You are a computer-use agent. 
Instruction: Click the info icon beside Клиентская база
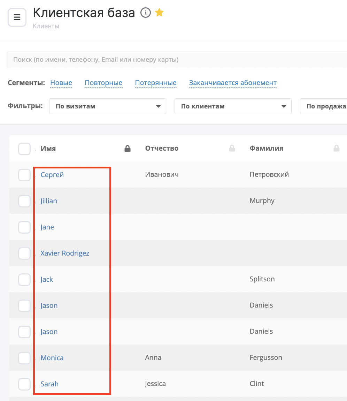[x=145, y=13]
